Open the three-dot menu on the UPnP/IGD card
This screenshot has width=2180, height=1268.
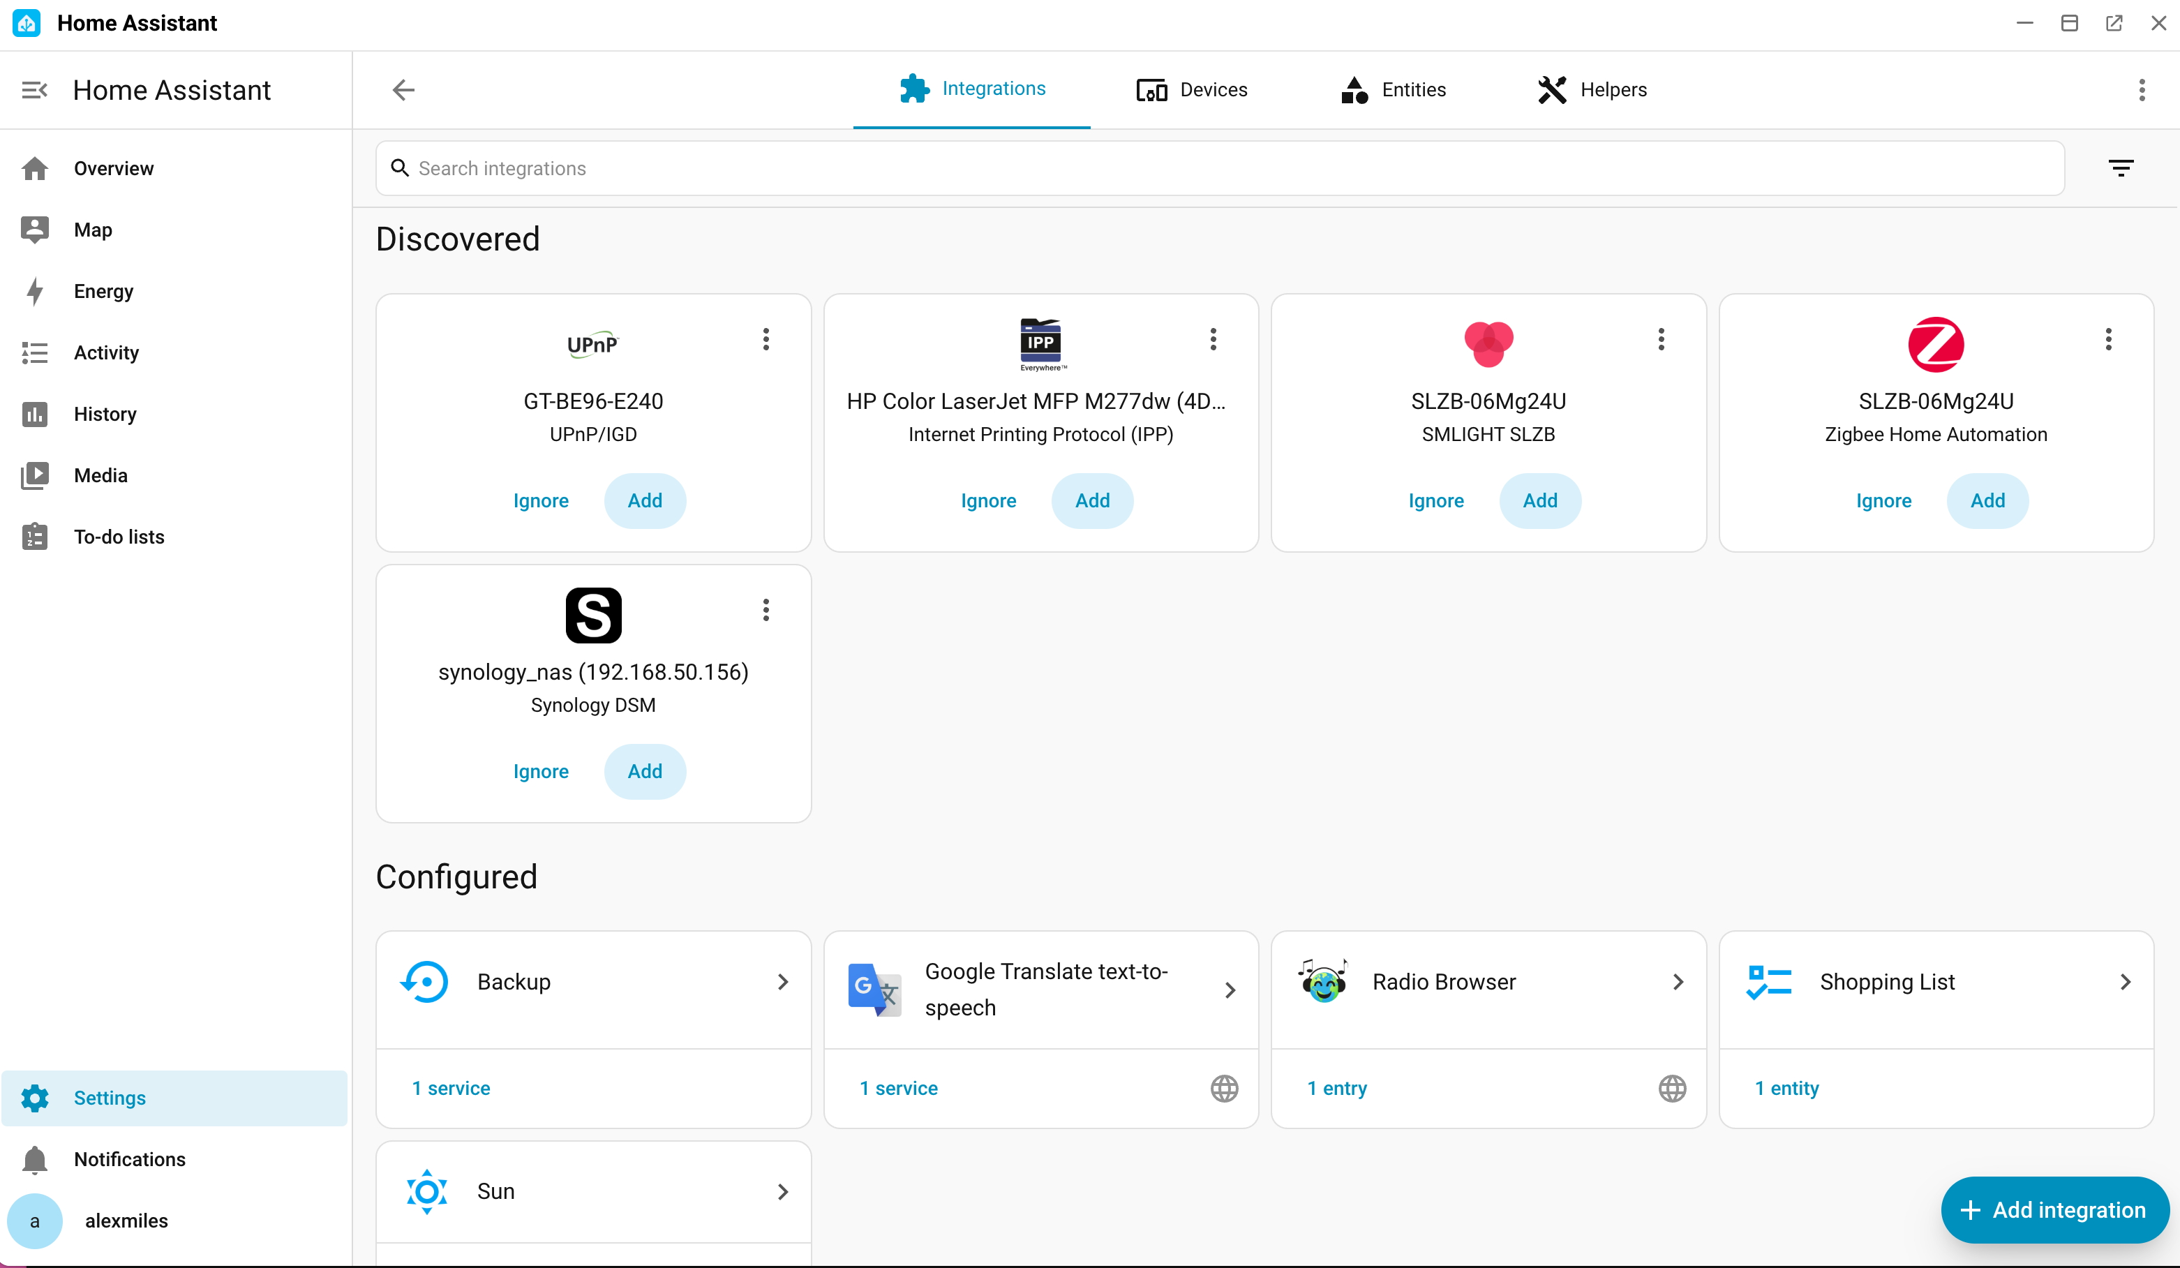click(766, 339)
